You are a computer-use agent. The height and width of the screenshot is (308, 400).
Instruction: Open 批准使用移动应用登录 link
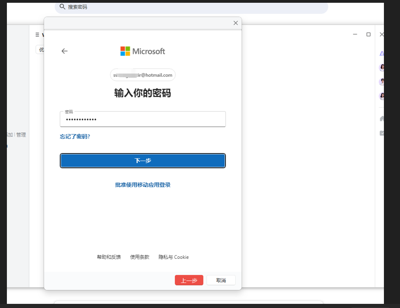point(143,185)
